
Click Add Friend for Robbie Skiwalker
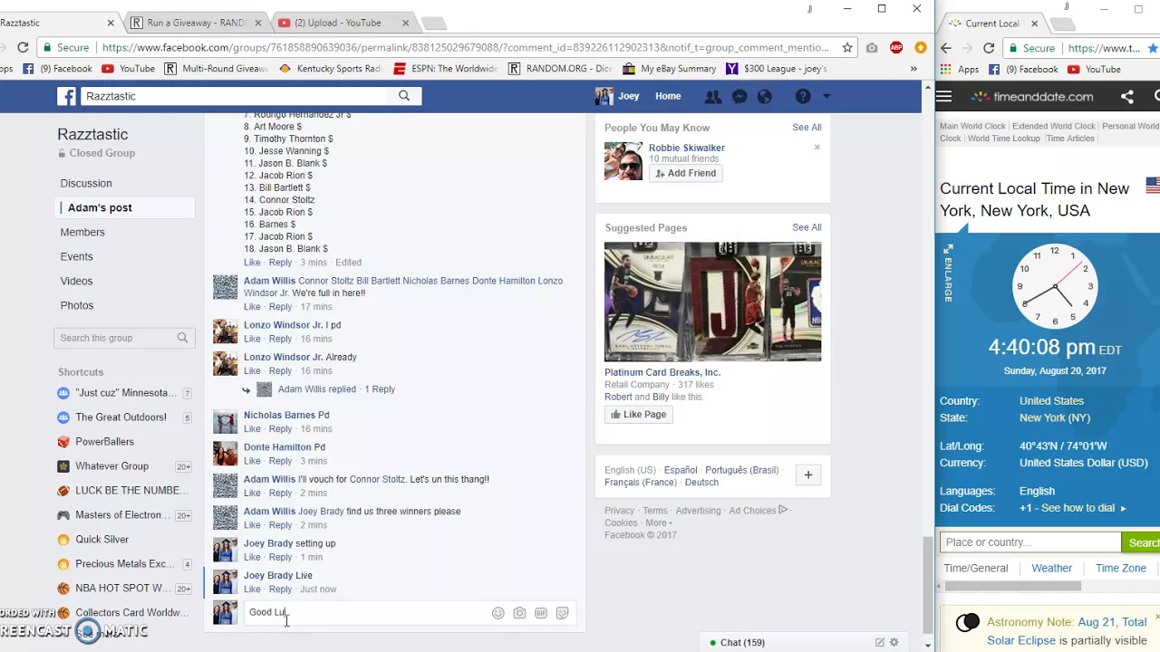pos(685,173)
